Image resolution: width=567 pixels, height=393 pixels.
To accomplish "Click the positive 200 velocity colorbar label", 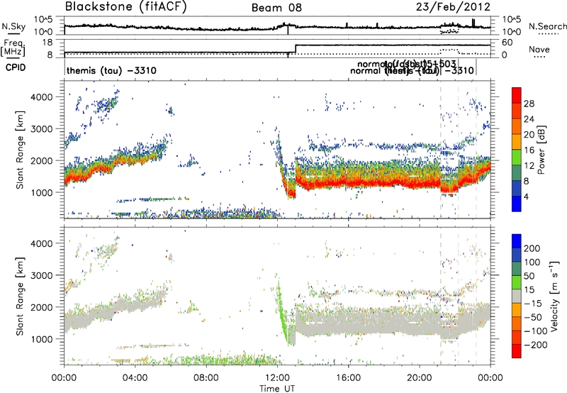I will 532,248.
